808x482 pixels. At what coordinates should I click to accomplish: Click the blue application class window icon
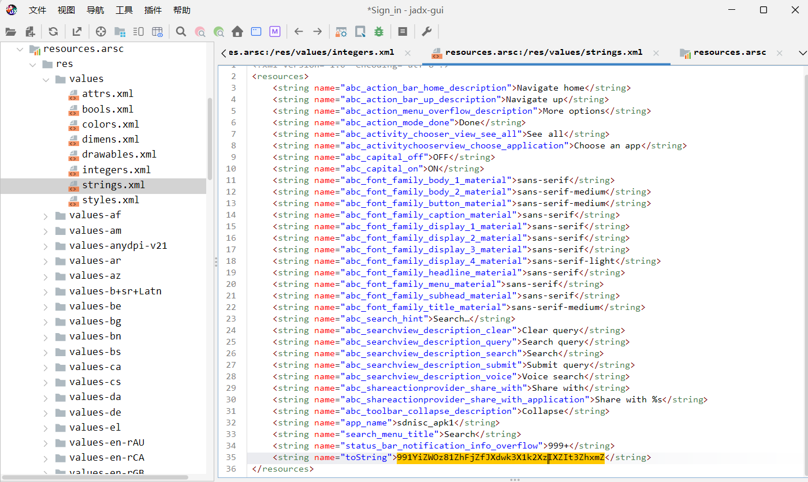256,32
